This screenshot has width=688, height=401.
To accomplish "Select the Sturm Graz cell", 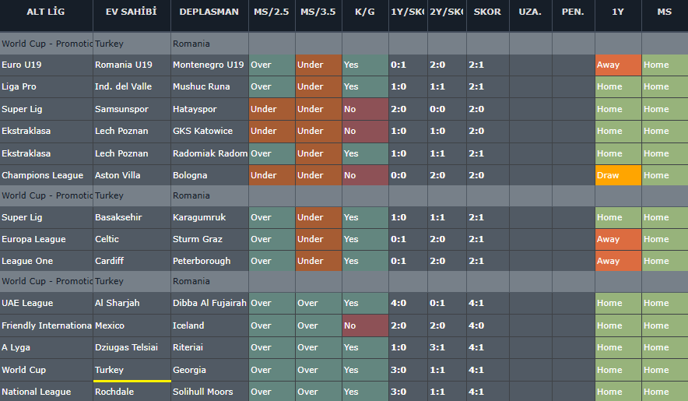I will pos(209,239).
